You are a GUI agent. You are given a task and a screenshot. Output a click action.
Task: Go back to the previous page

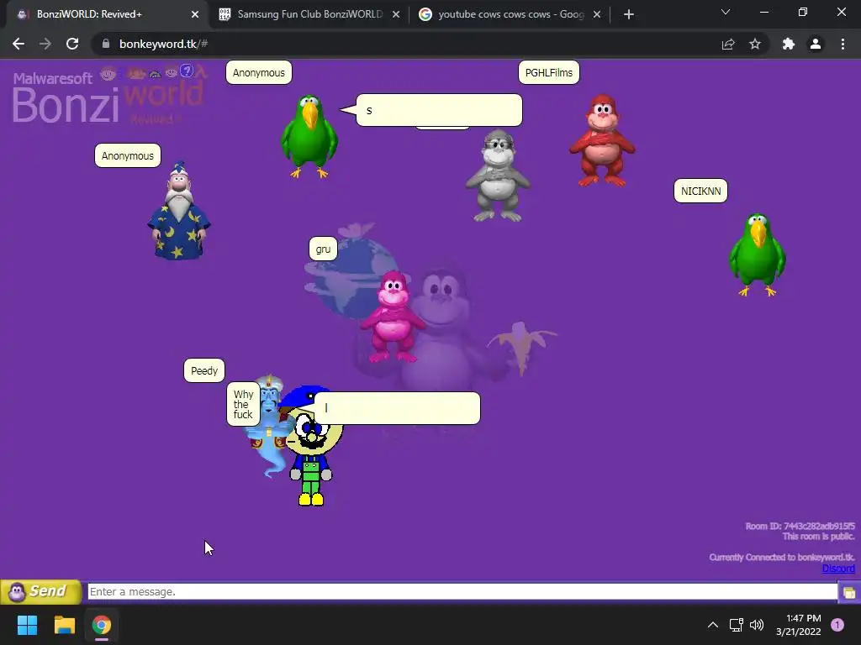(18, 44)
